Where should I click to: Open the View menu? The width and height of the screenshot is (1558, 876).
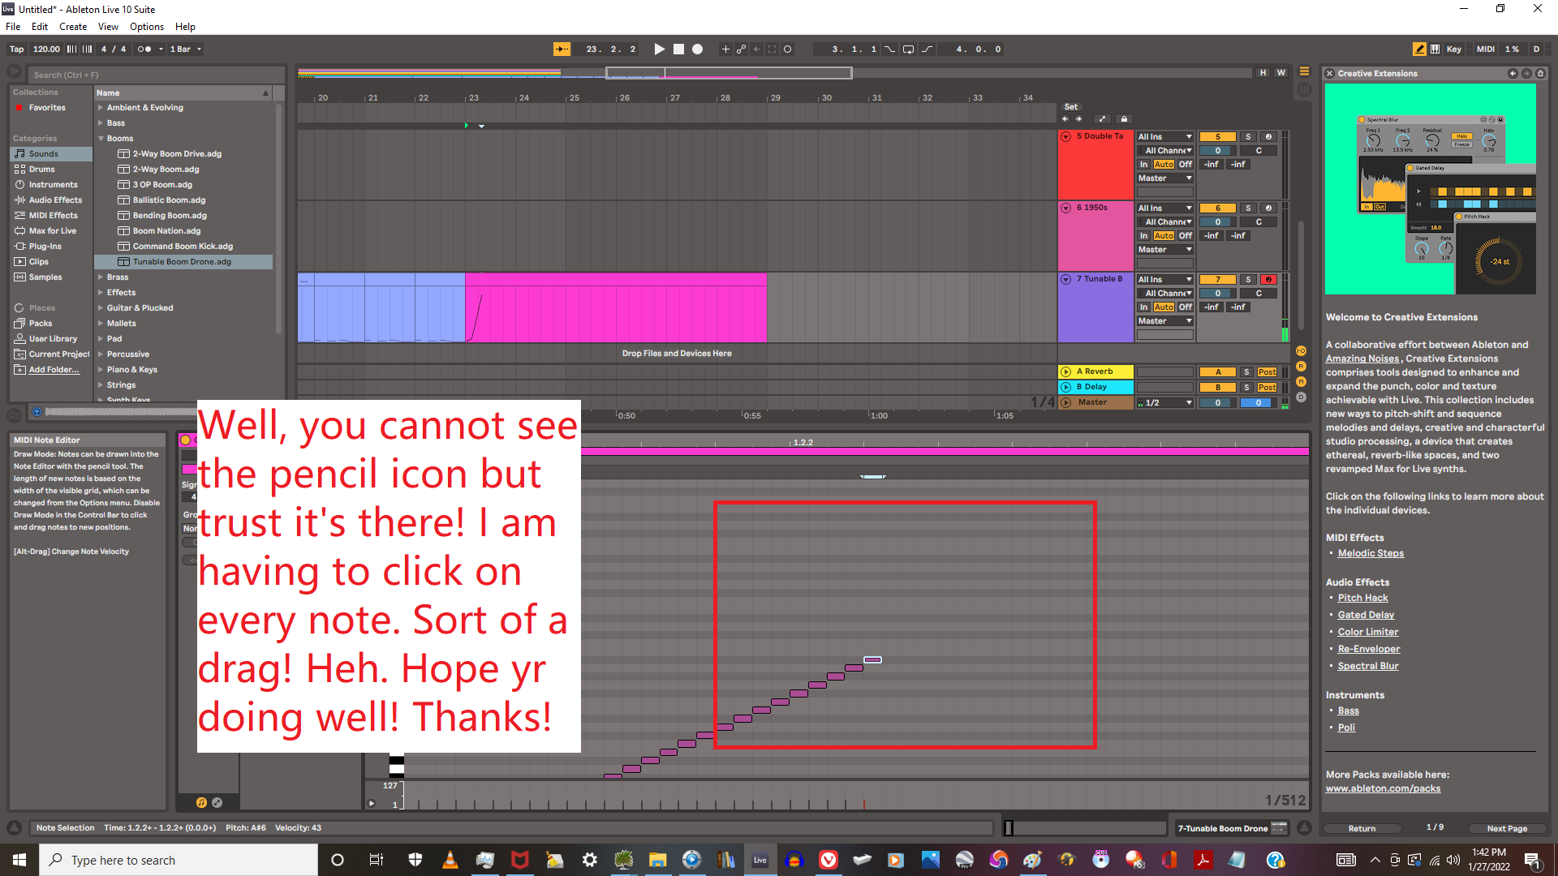[x=108, y=27]
